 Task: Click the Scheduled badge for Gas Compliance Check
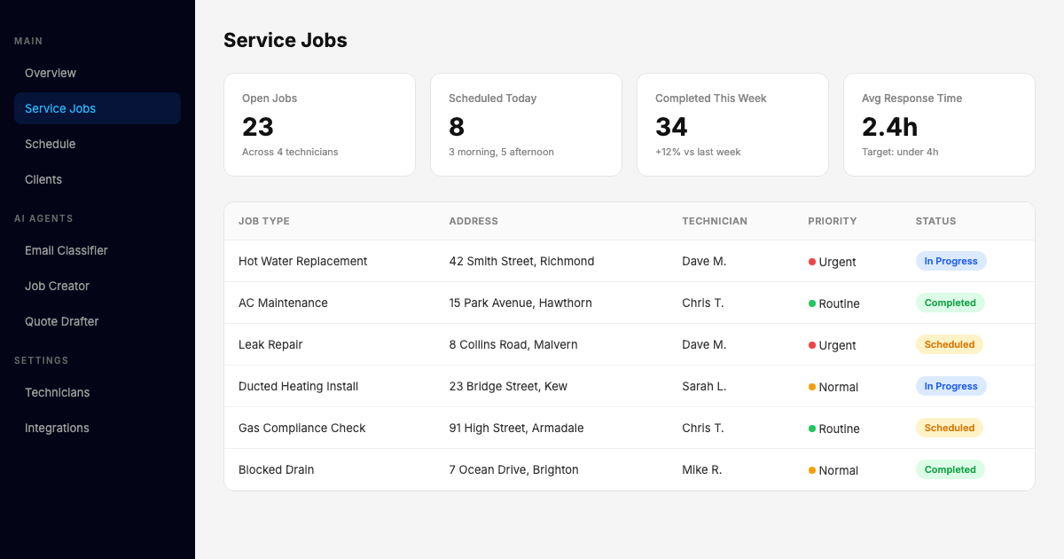tap(949, 428)
